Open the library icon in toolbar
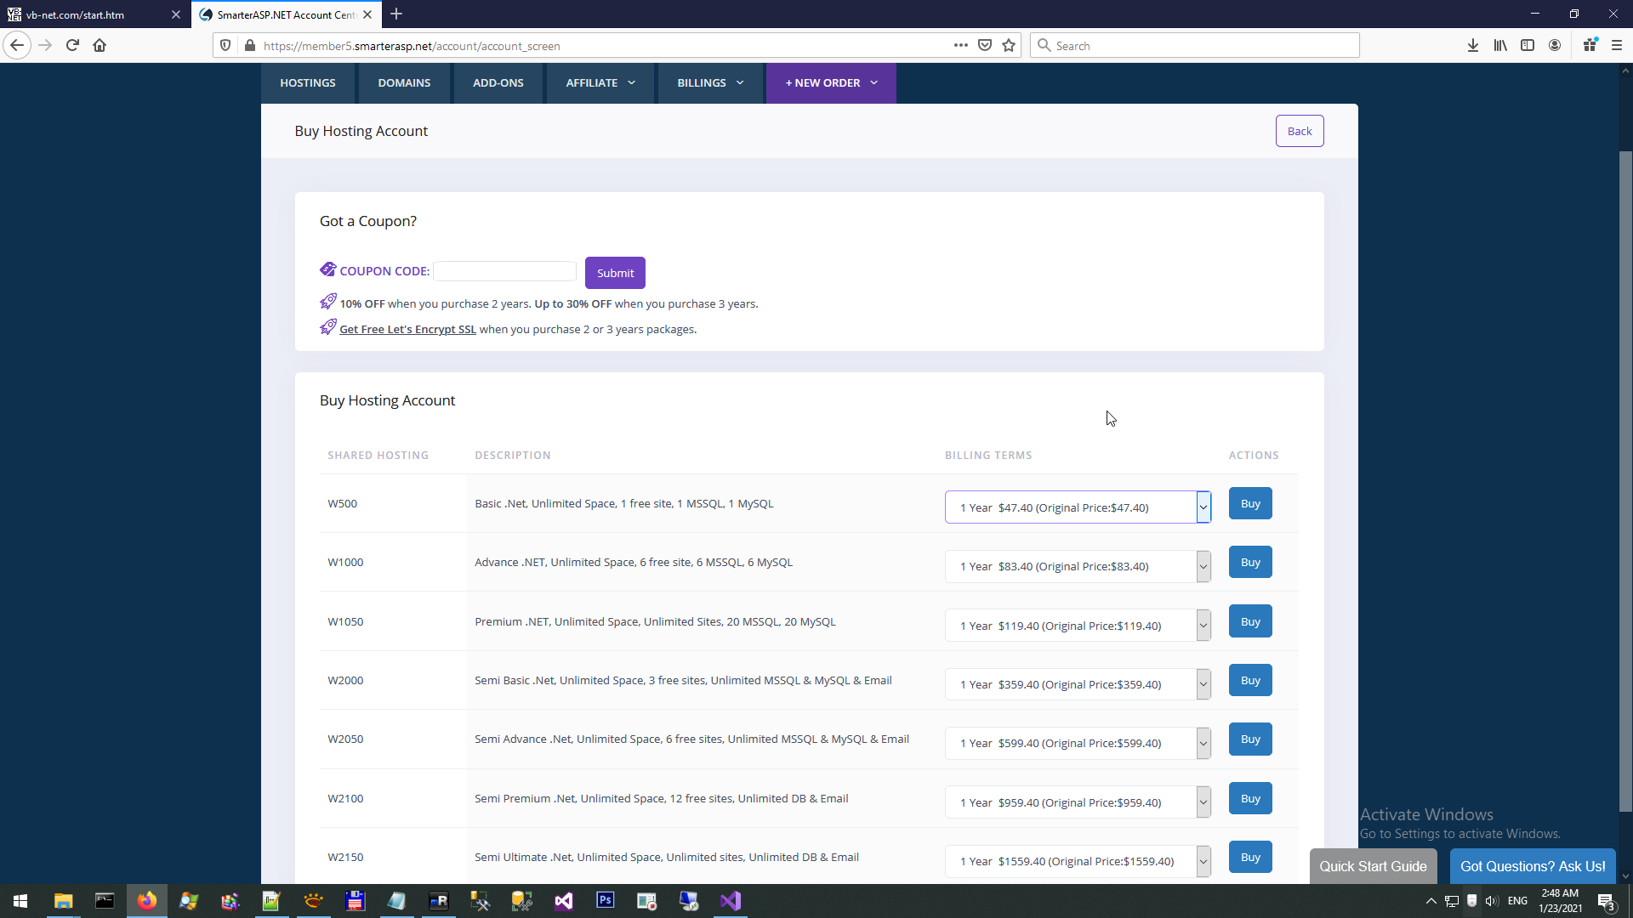Screen dimensions: 1633x918 (1499, 46)
